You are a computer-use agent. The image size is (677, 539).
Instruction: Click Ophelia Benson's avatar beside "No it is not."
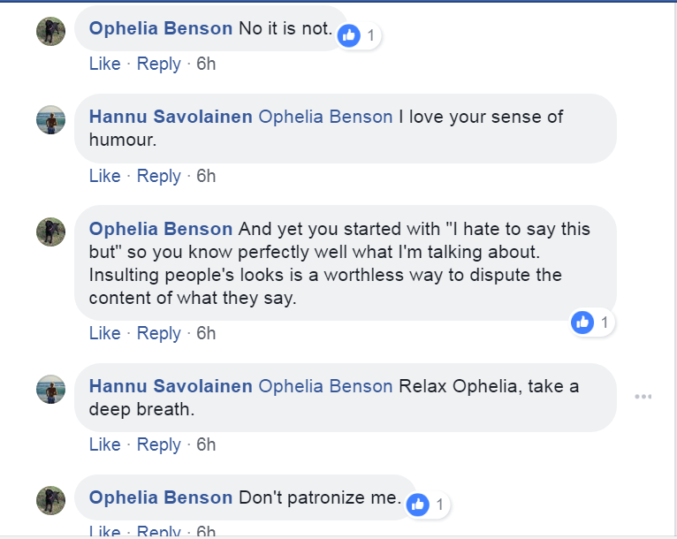click(x=50, y=31)
